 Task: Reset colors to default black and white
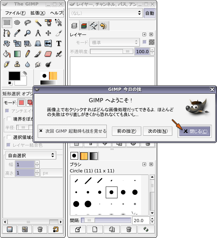10,83
